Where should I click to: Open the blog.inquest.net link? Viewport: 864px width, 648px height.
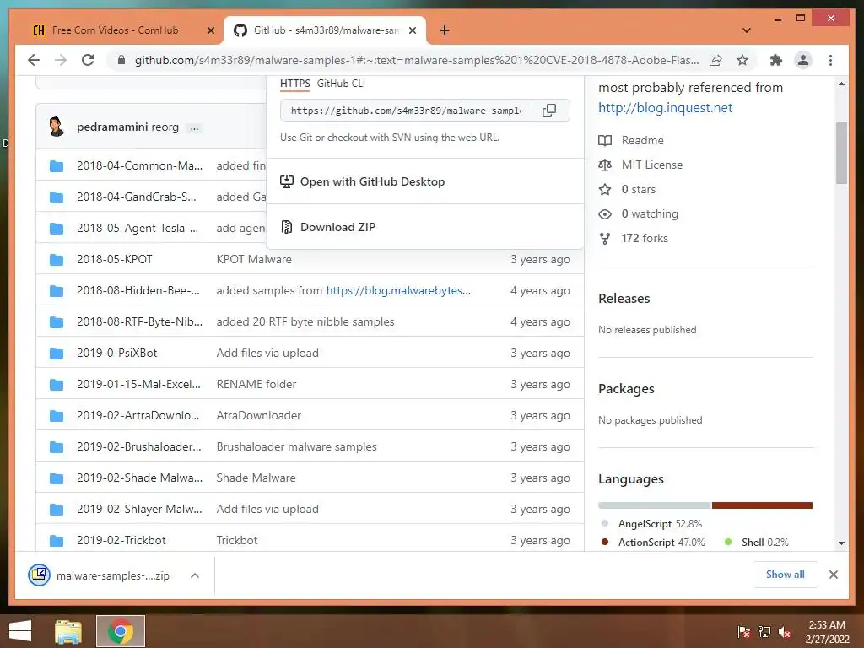pos(666,108)
